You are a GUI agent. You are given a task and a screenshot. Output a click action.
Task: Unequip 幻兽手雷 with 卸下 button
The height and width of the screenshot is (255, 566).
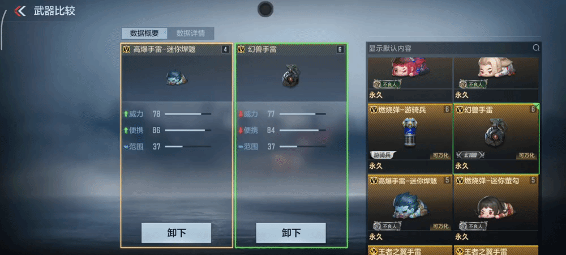click(291, 233)
